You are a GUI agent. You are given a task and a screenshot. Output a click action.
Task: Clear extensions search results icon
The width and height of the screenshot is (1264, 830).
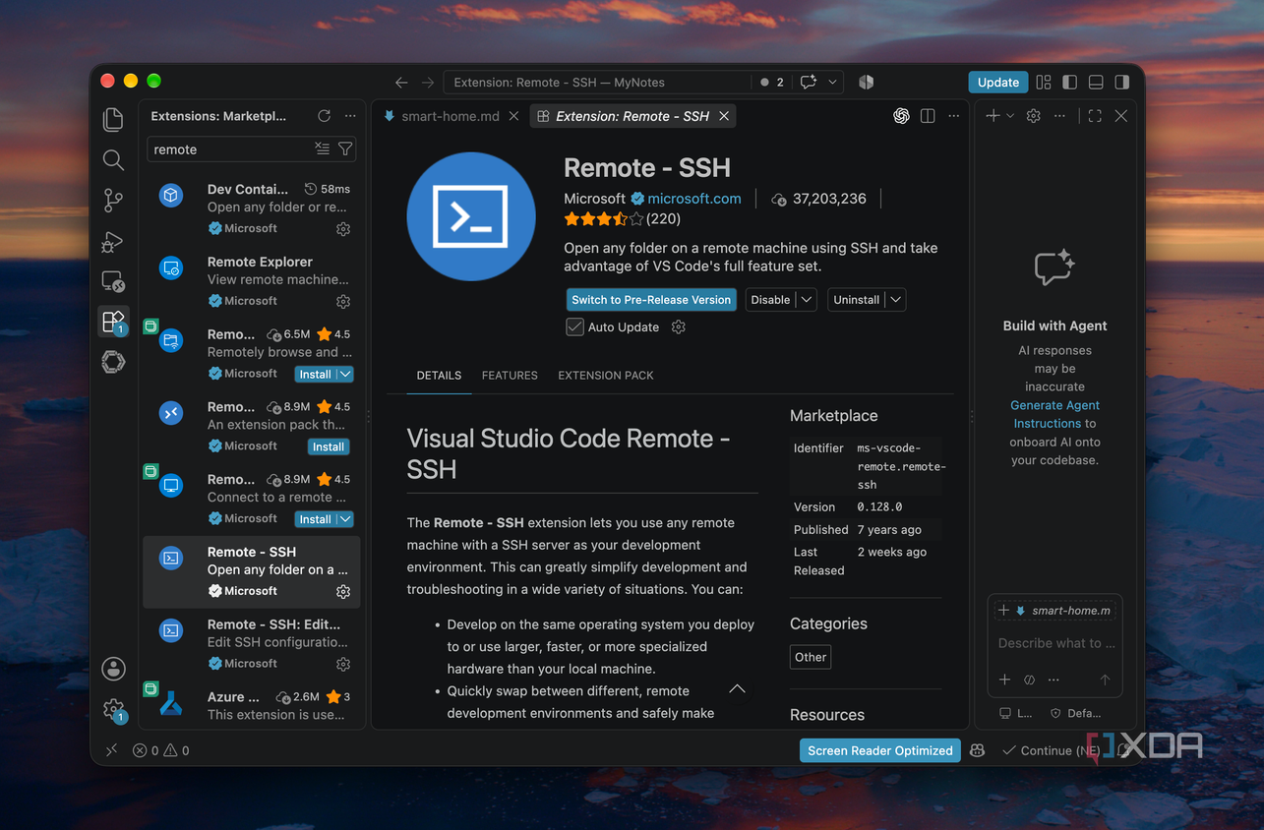(322, 148)
